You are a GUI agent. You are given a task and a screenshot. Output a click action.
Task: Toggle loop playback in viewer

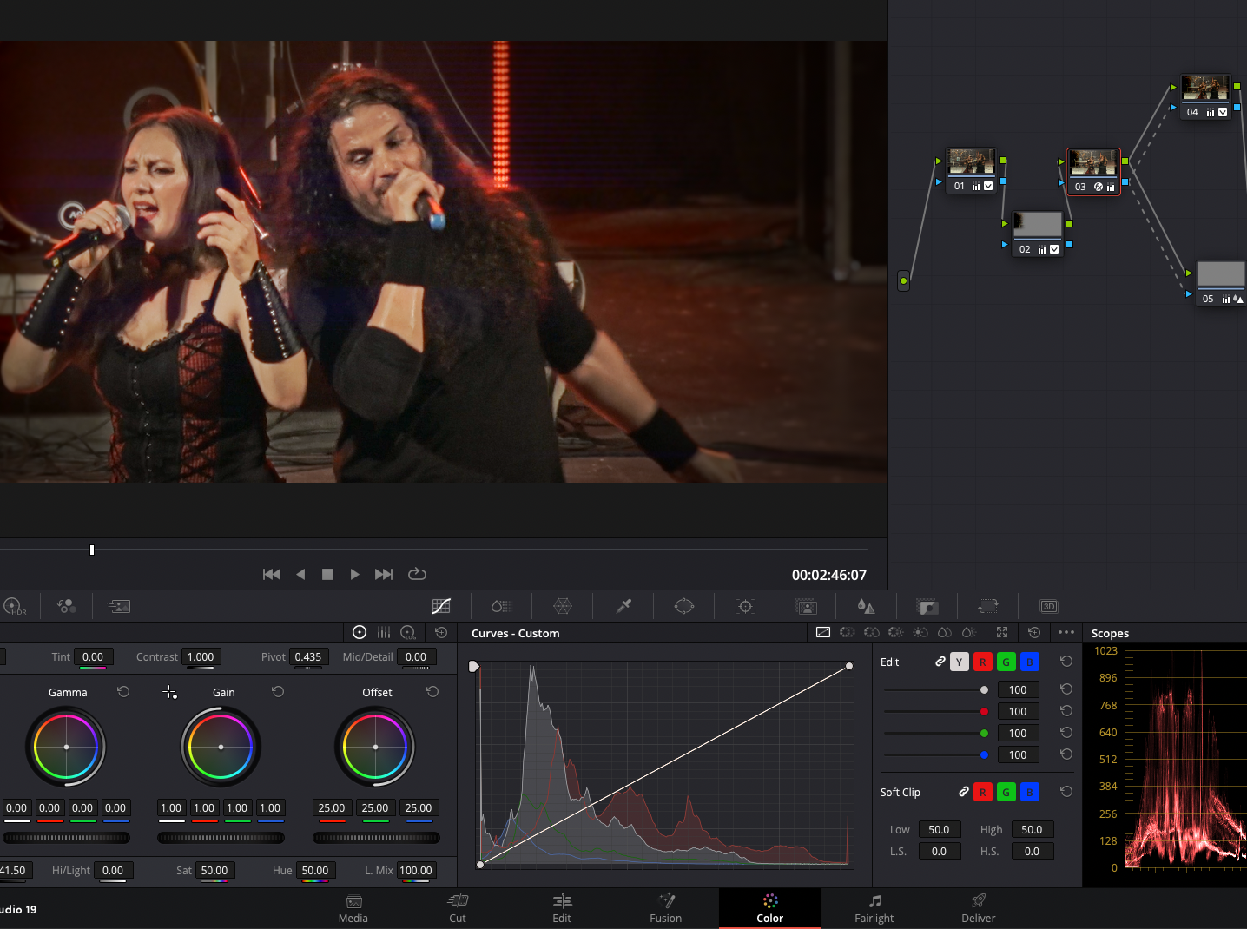417,574
